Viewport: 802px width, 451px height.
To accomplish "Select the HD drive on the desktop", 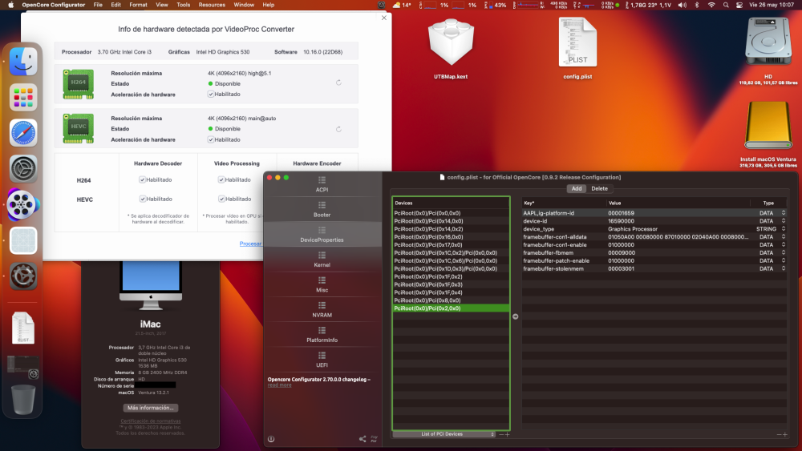I will pyautogui.click(x=768, y=50).
